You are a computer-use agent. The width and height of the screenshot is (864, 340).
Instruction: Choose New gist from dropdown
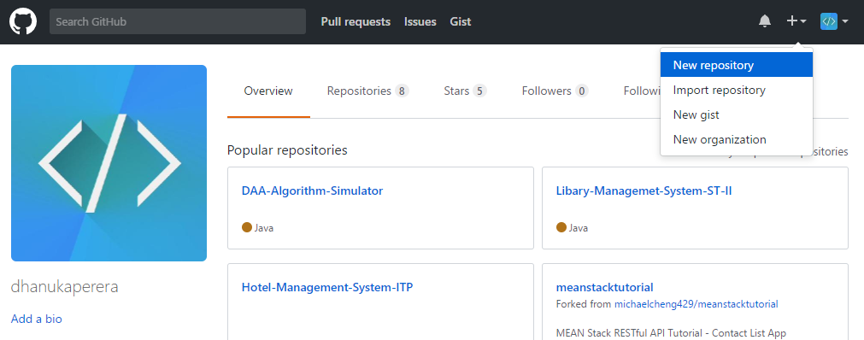point(736,114)
